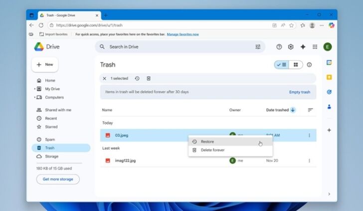The width and height of the screenshot is (363, 211).
Task: Click Empty trash button
Action: point(300,92)
